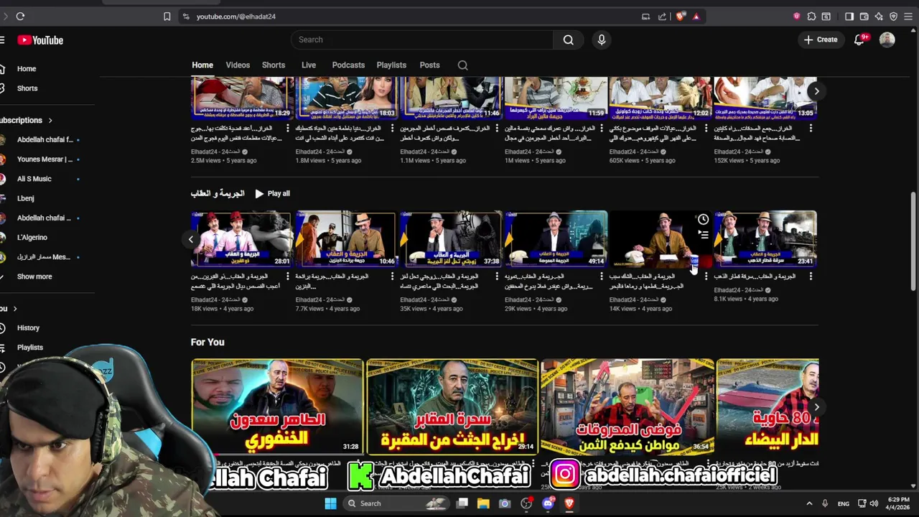919x517 pixels.
Task: Open options for 1.8M views video
Action: point(393,129)
